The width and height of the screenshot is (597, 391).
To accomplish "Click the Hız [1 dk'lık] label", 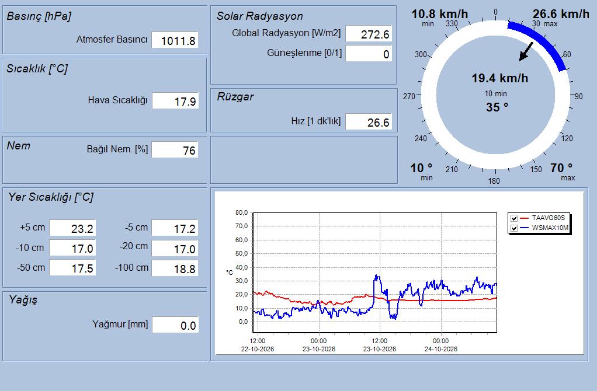I will click(316, 121).
